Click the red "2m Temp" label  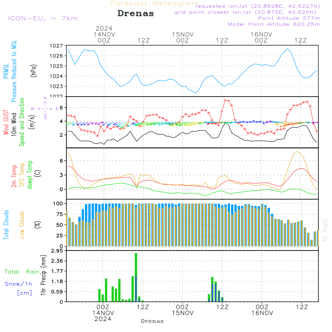(14, 176)
